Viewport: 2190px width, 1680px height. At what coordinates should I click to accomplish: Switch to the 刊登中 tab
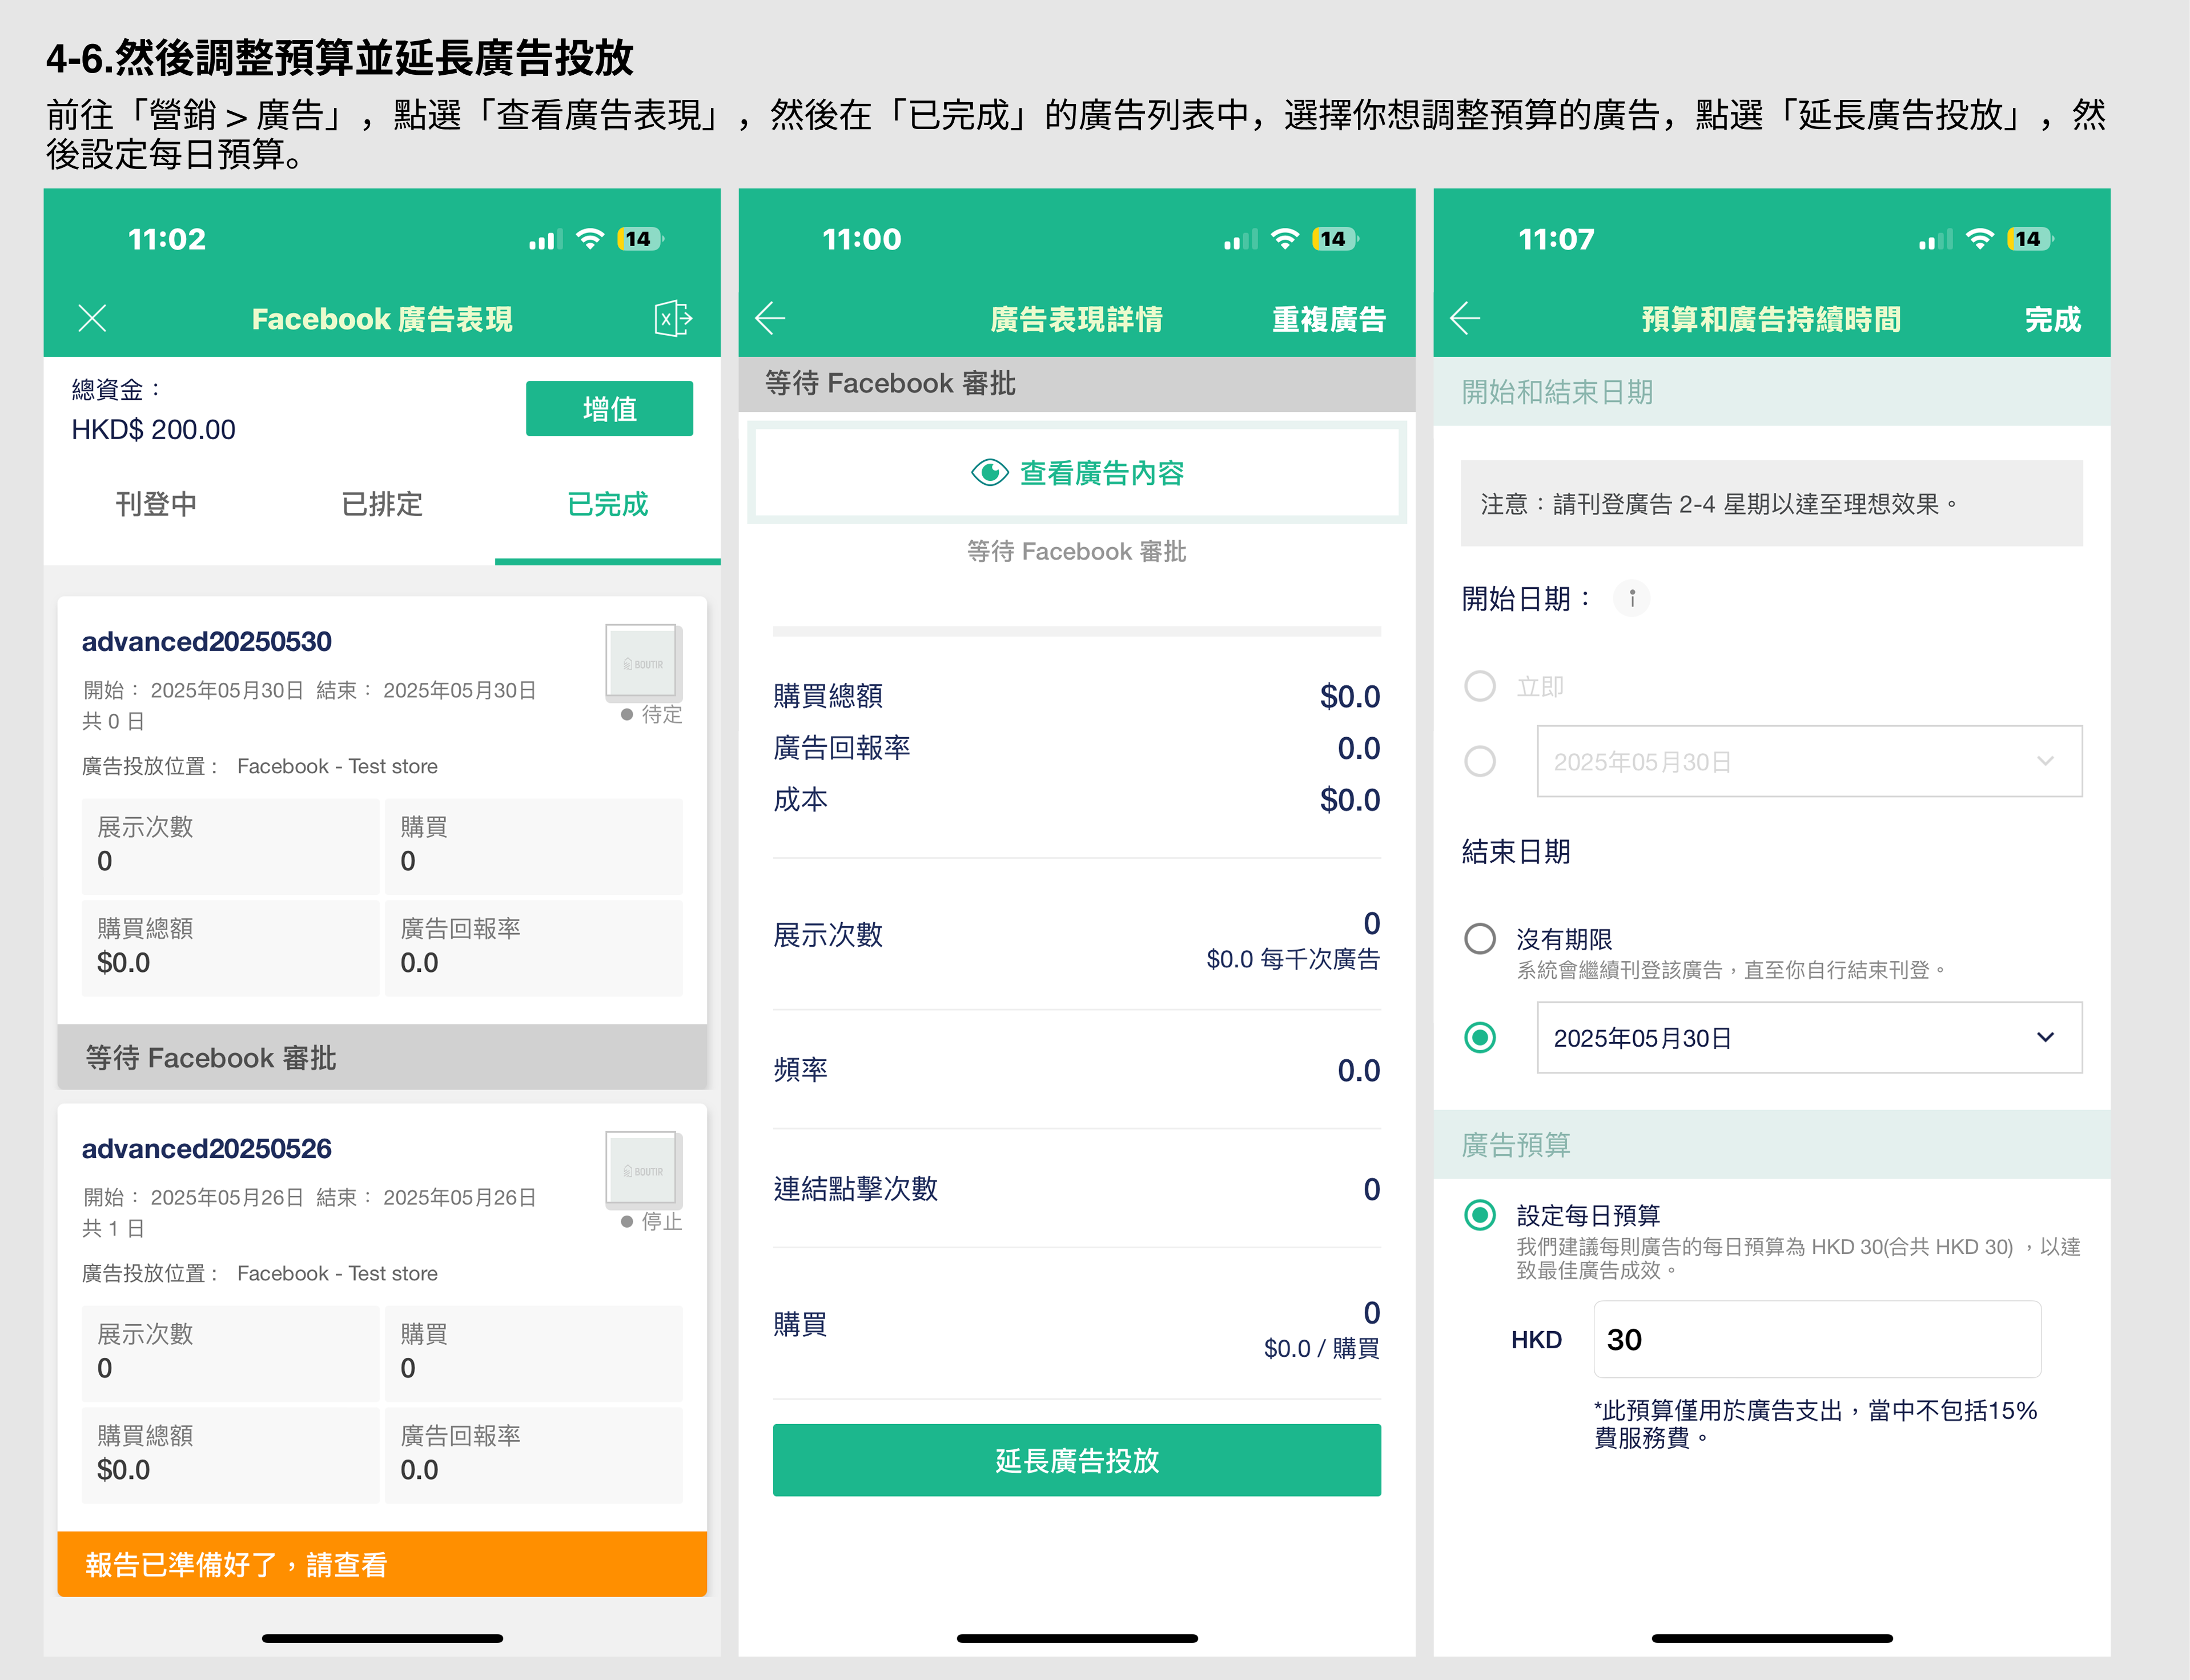point(156,504)
